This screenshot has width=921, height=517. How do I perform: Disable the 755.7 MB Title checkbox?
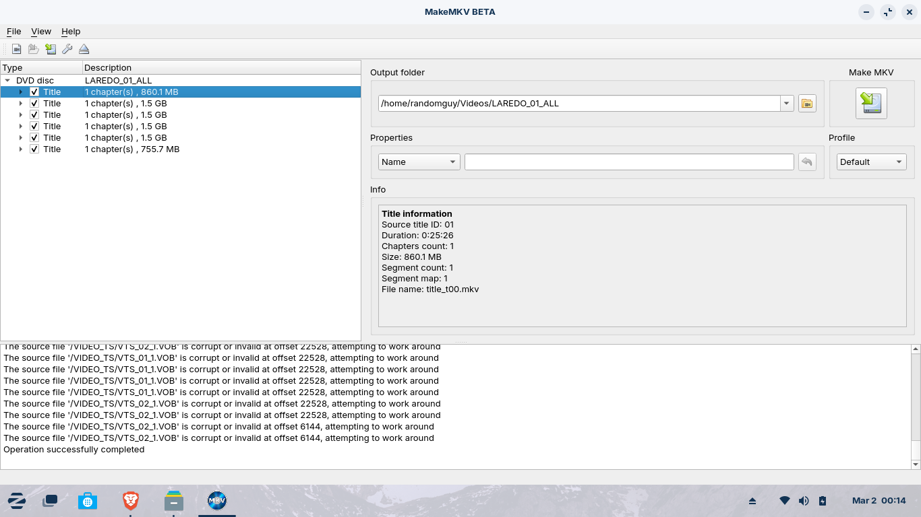tap(34, 149)
